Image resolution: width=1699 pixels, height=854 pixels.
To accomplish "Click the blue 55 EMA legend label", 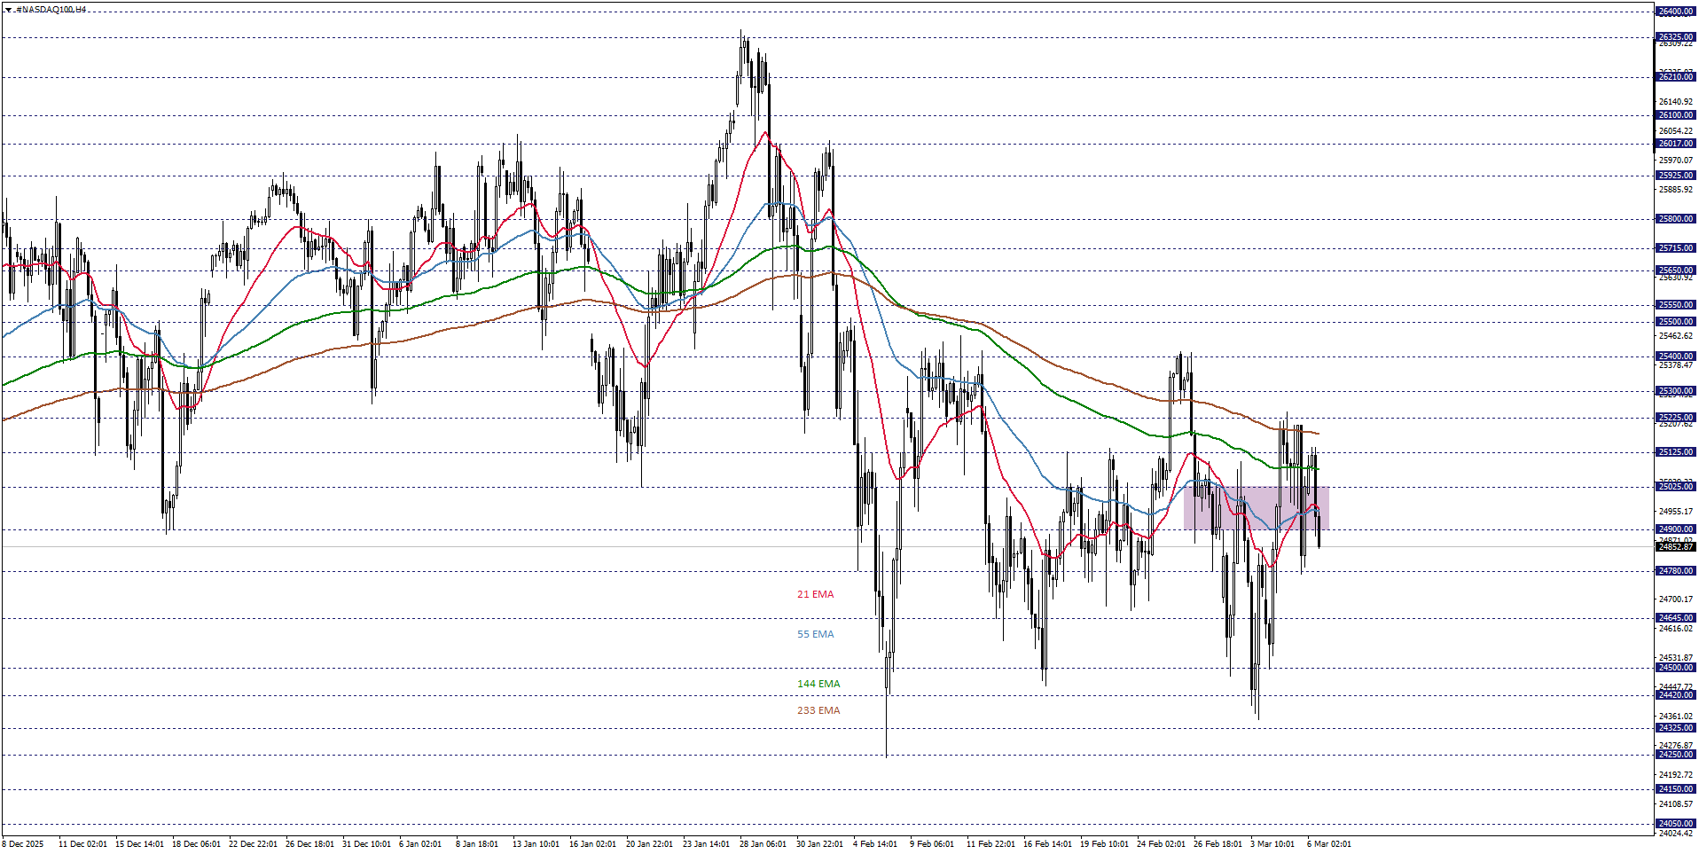I will pos(816,633).
